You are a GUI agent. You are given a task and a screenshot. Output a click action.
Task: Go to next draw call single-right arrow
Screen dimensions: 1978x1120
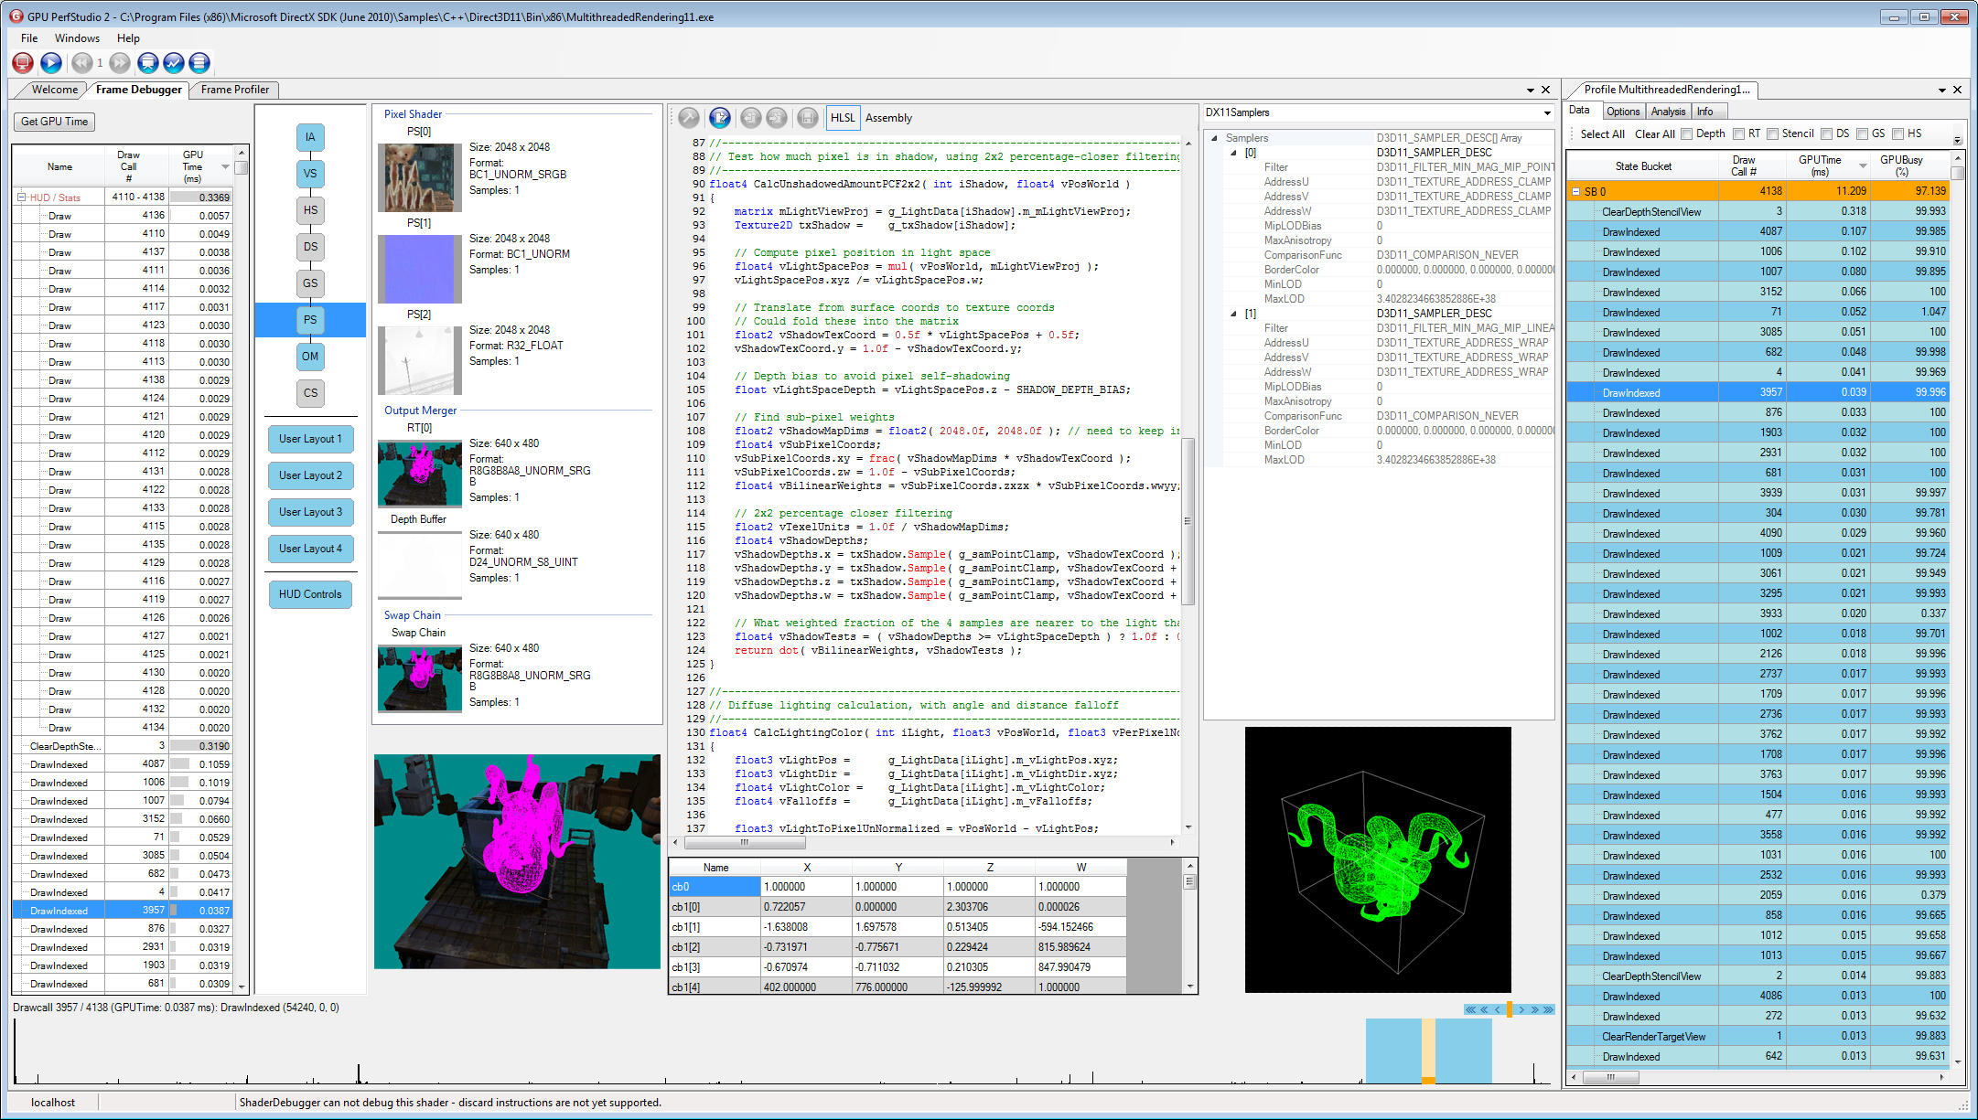tap(1521, 1009)
